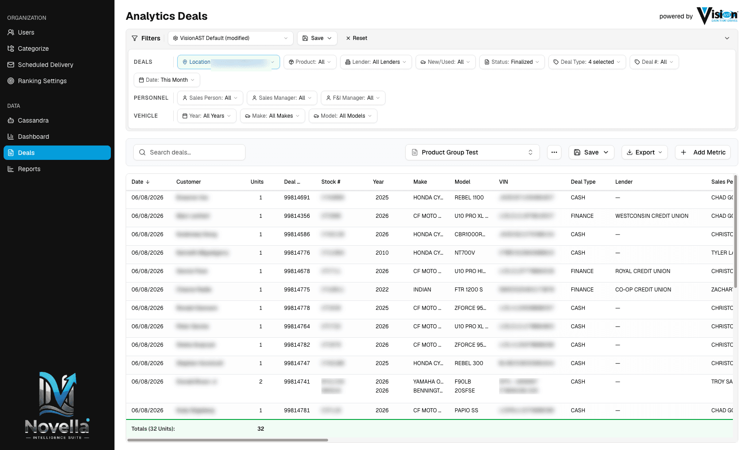Click the Customer column header
Viewport: 754px width, 450px height.
click(x=188, y=182)
